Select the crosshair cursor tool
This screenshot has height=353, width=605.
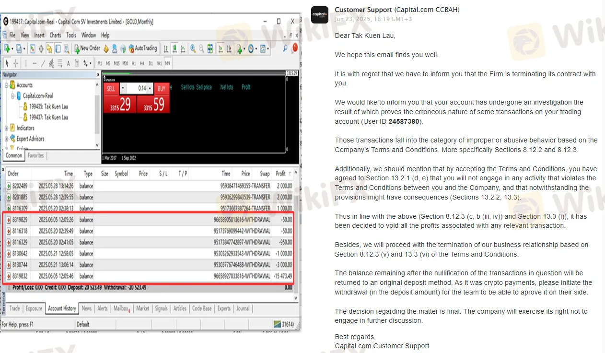[16, 63]
